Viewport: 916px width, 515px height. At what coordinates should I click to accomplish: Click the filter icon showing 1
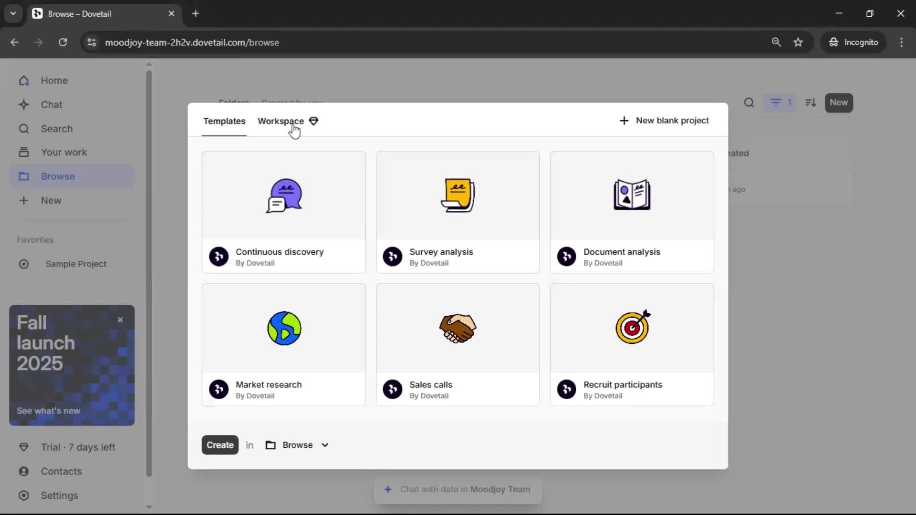coord(780,103)
